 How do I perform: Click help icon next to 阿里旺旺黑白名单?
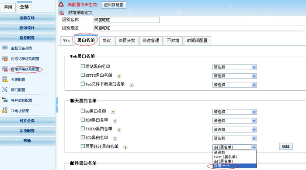[125, 147]
